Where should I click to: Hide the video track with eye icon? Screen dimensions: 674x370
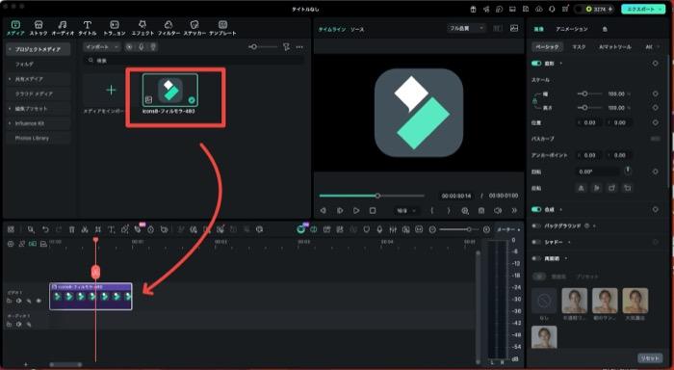coord(39,301)
